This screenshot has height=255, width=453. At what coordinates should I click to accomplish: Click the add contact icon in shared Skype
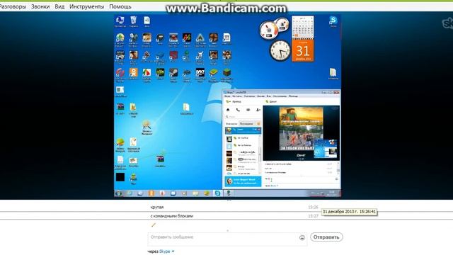(x=258, y=110)
